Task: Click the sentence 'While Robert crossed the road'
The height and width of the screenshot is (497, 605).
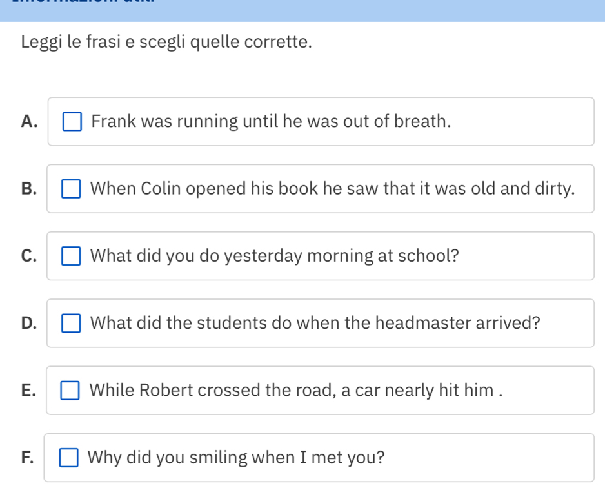Action: [295, 390]
